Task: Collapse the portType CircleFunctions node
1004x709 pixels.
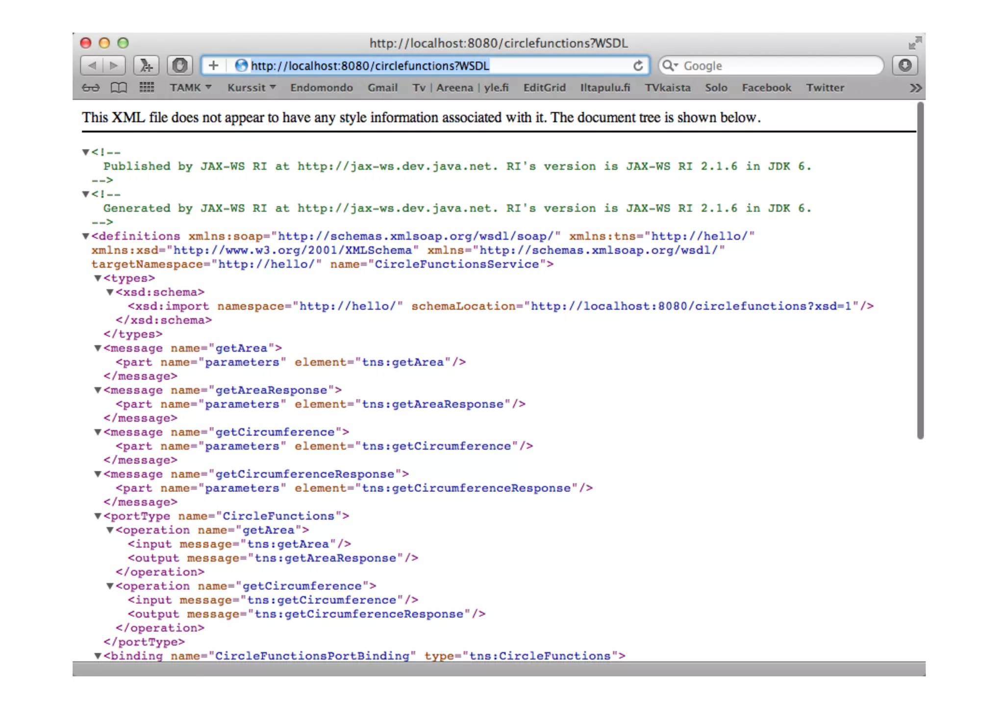Action: [98, 516]
